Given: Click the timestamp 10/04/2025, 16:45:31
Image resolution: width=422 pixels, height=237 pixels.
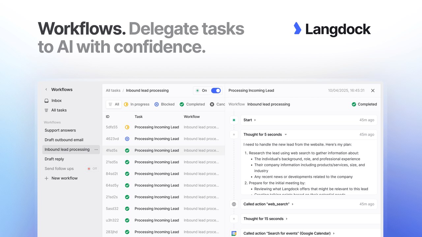Looking at the screenshot, I should [346, 91].
